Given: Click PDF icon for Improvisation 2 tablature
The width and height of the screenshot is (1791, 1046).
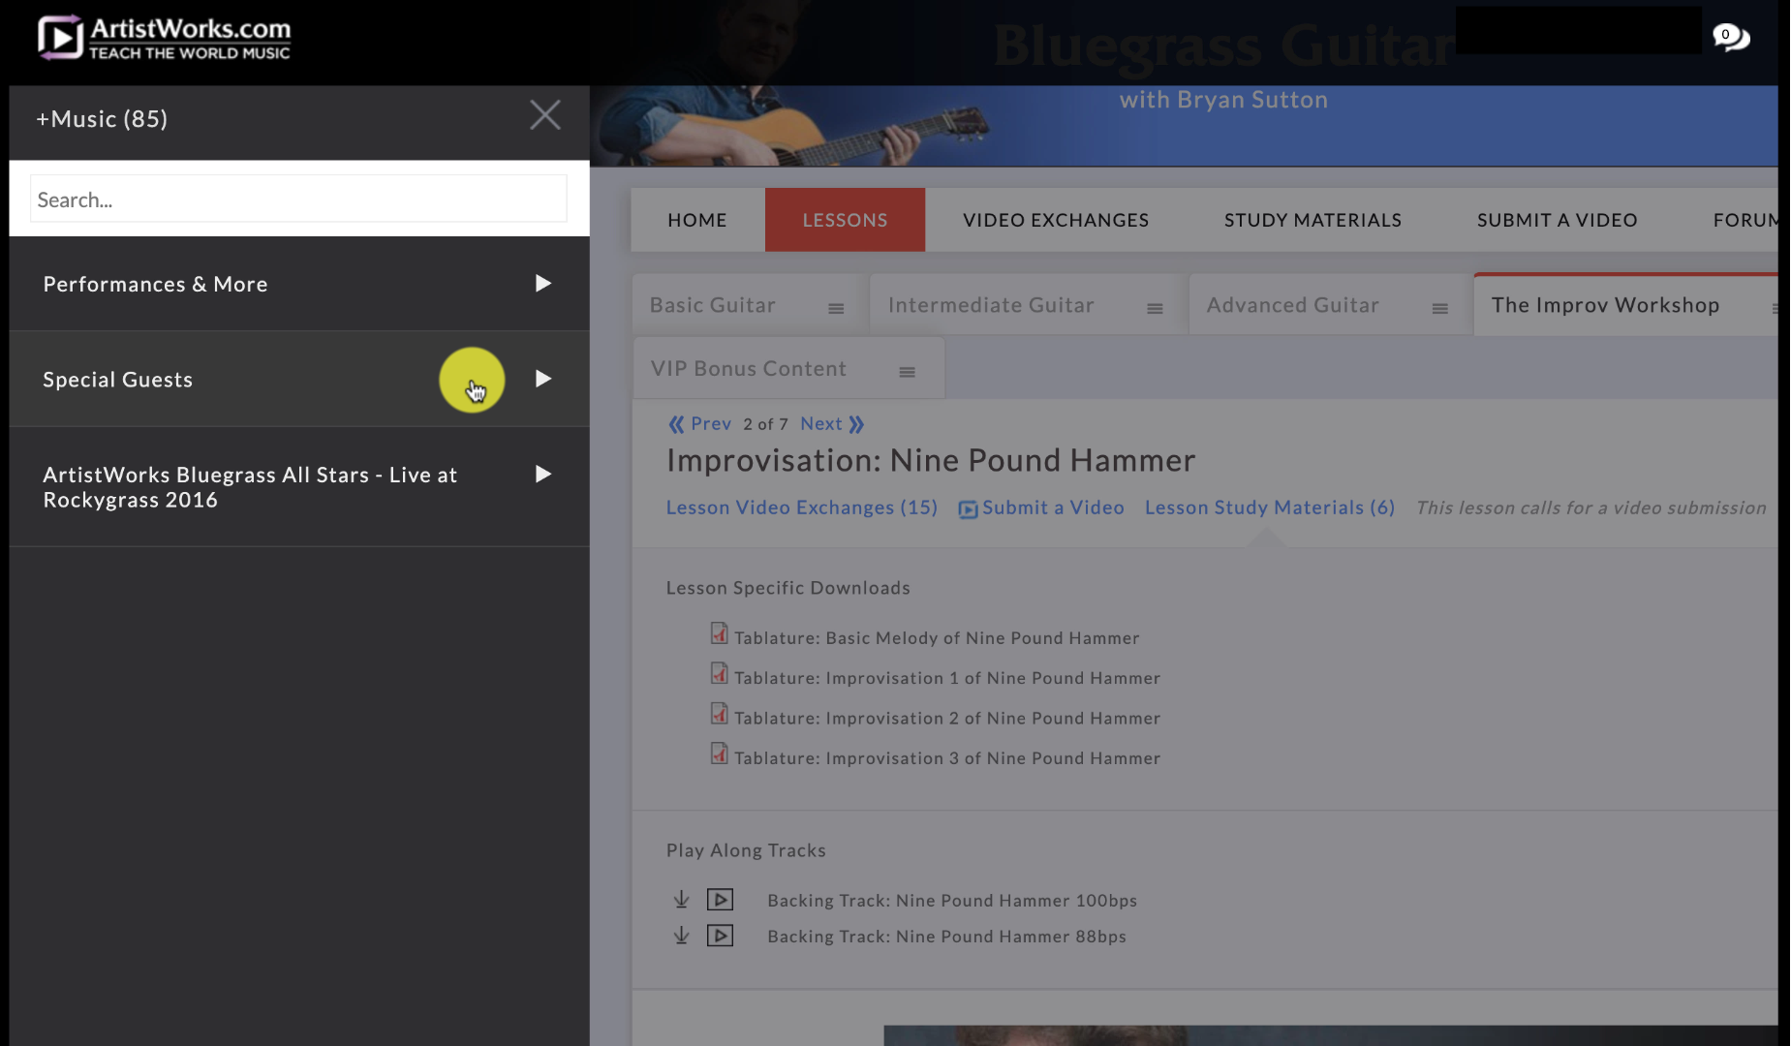Looking at the screenshot, I should (x=719, y=714).
